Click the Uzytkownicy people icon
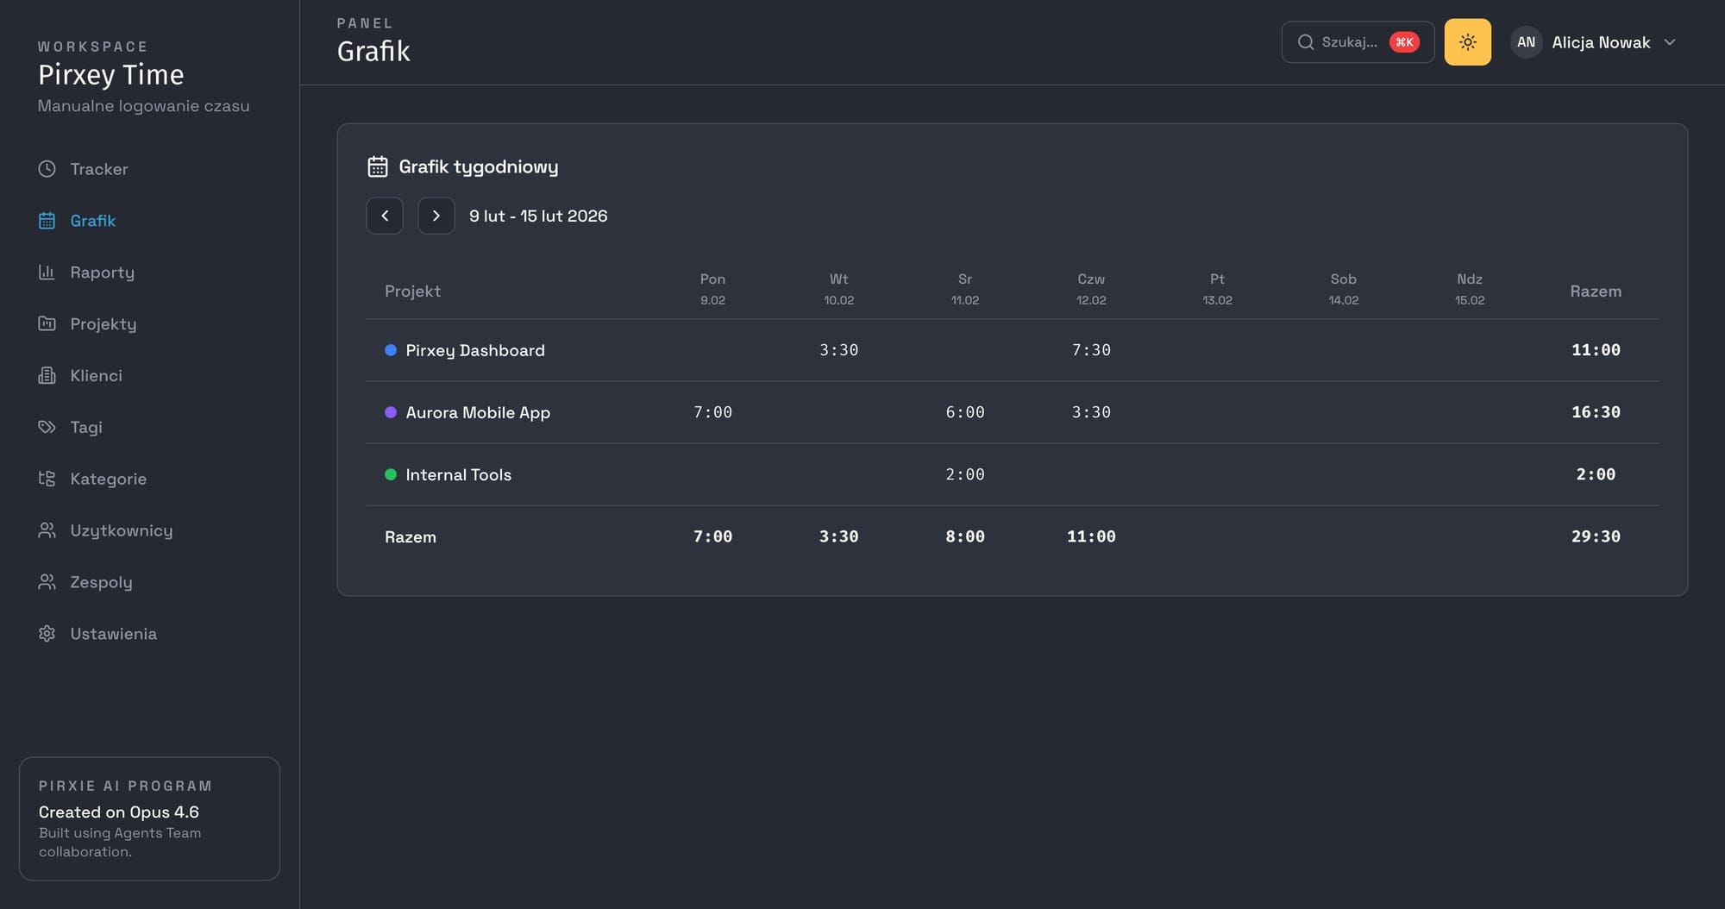The height and width of the screenshot is (909, 1725). 47,530
